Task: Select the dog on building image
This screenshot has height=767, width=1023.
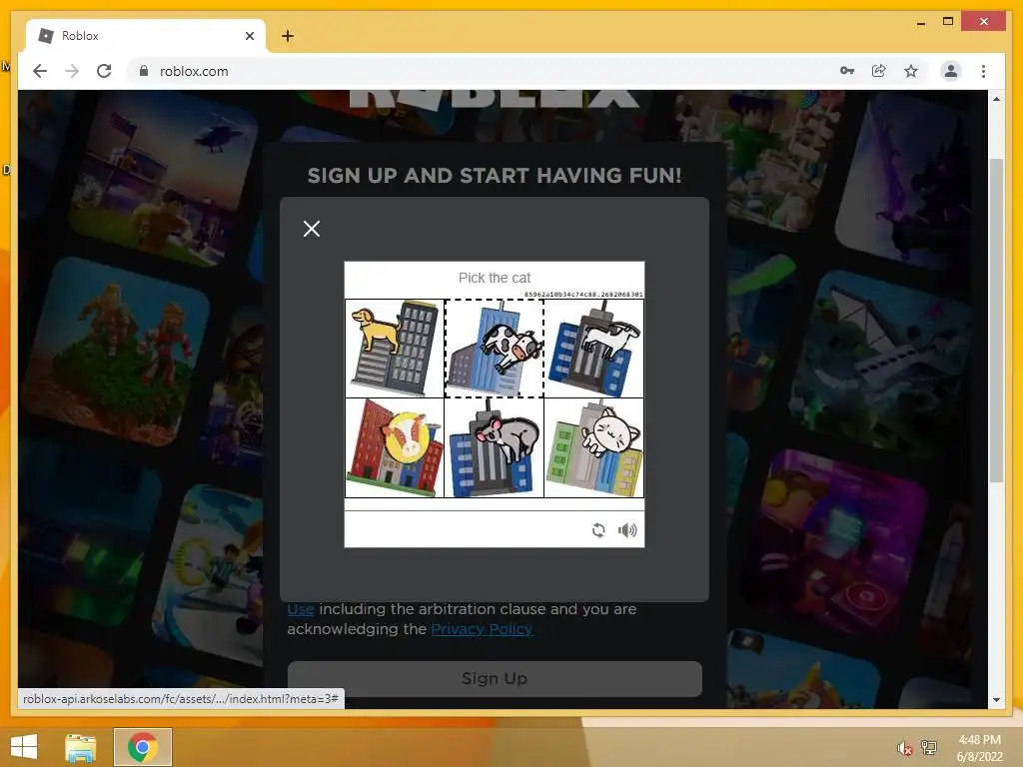Action: (394, 349)
